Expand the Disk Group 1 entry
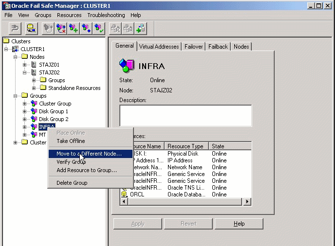Image resolution: width=335 pixels, height=246 pixels. (x=24, y=111)
